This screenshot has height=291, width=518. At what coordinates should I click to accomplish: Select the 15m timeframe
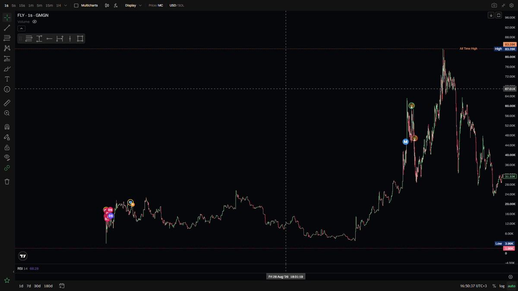tap(49, 6)
